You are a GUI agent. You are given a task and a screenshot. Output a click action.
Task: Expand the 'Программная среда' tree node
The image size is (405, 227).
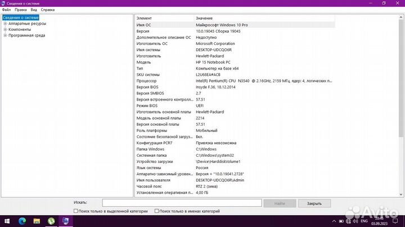click(5, 35)
